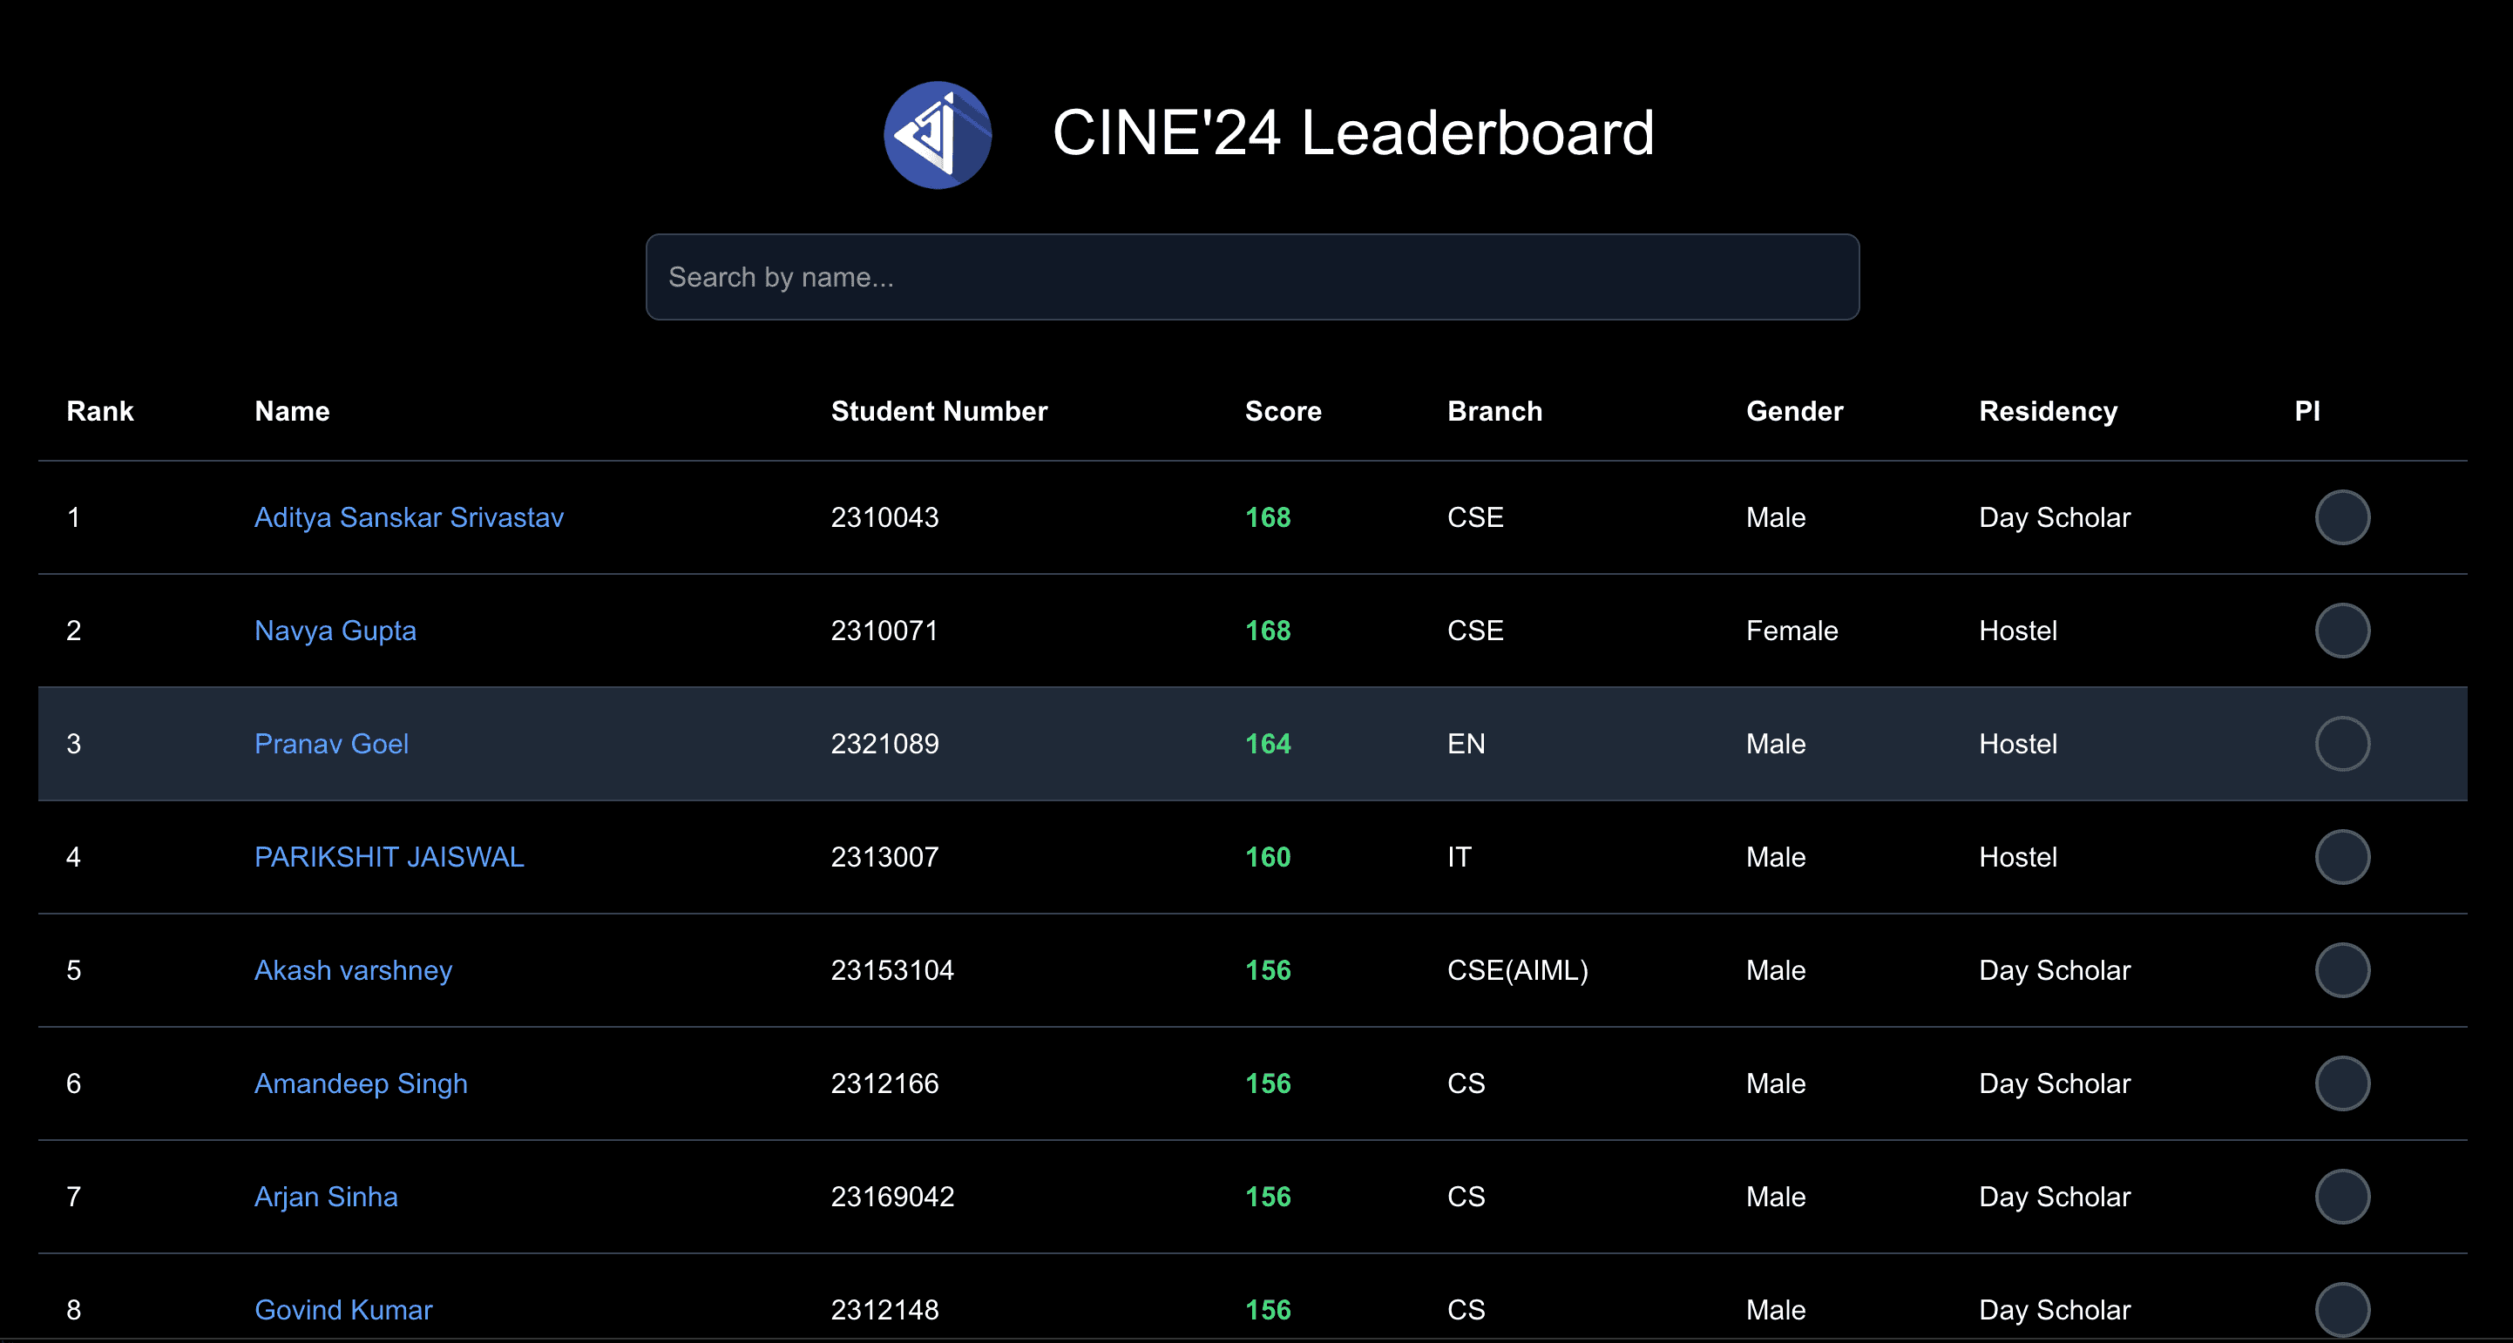Open Amandeep Singh's profile
2513x1343 pixels.
361,1083
